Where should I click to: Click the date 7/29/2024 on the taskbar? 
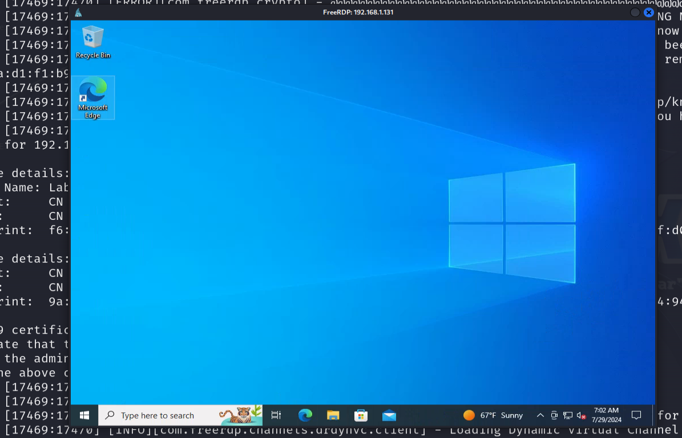click(x=607, y=420)
